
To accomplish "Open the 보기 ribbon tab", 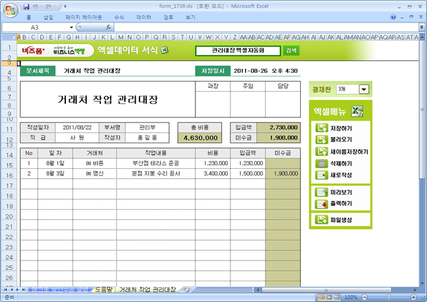I will tap(190, 18).
